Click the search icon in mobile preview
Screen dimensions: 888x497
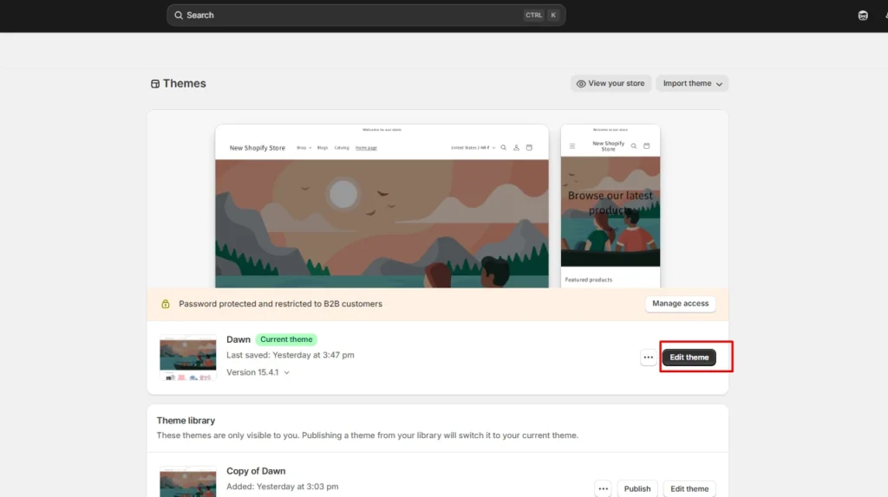tap(634, 145)
